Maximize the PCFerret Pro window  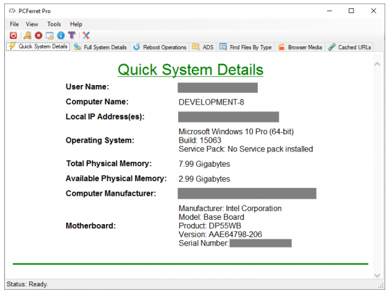point(351,11)
